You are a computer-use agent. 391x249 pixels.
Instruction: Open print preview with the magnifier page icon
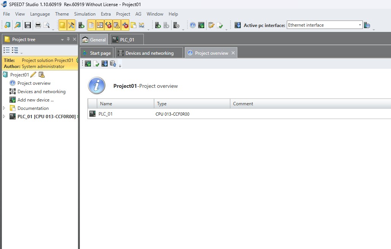click(47, 25)
